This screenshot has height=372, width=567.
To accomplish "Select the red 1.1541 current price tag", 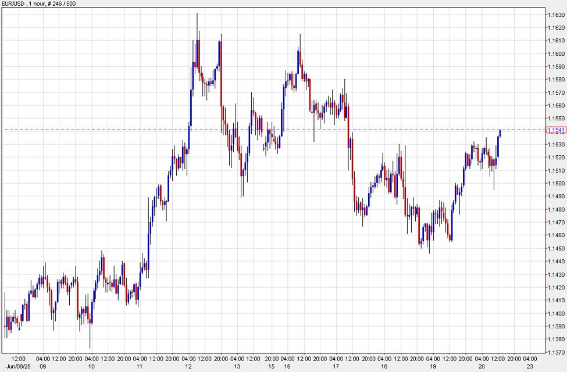I will point(556,130).
